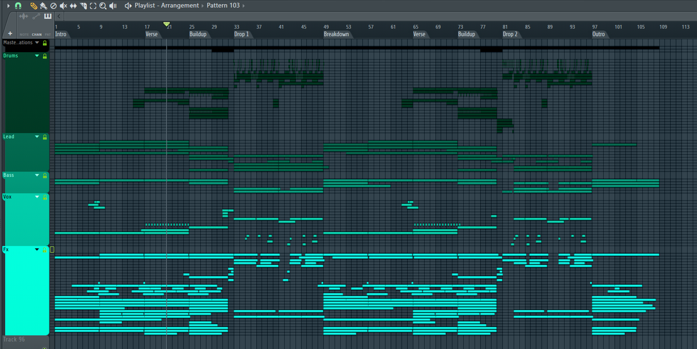
Task: Toggle the lock on the Lead group
Action: pos(45,137)
